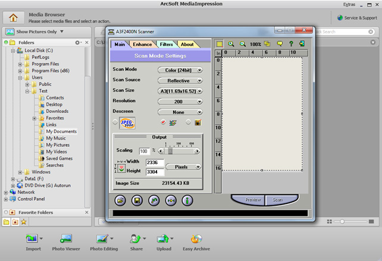Open the Pixels units dropdown
This screenshot has height=261, width=382.
[x=183, y=167]
